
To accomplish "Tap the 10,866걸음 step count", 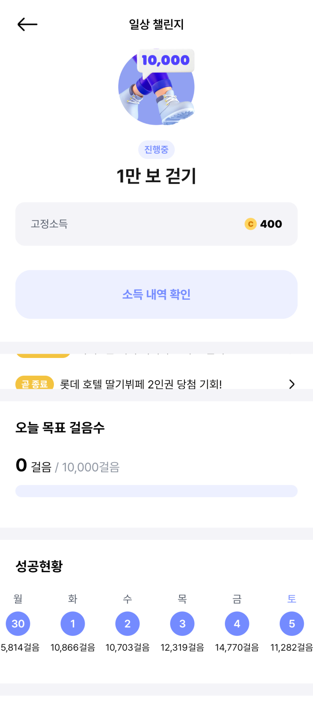I will pyautogui.click(x=73, y=648).
